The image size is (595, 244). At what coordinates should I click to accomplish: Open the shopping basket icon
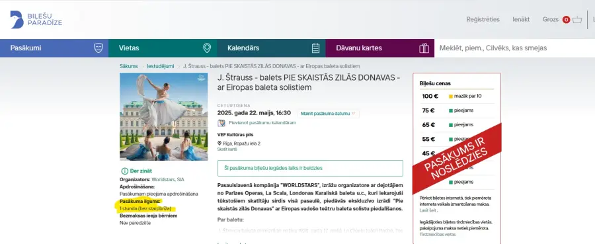click(577, 20)
